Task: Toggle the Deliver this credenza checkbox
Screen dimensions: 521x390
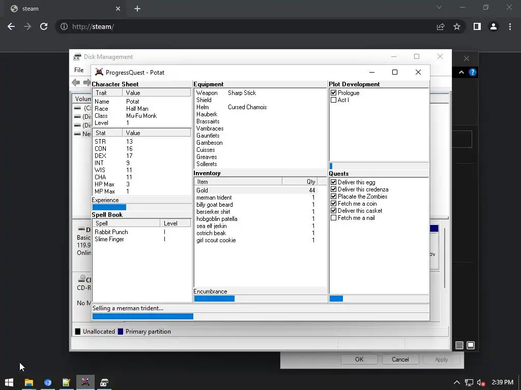Action: (x=334, y=189)
